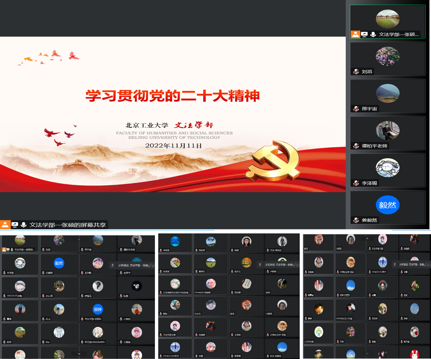Select 张硕's lawn avatar in side strip
The width and height of the screenshot is (431, 359).
click(x=387, y=19)
